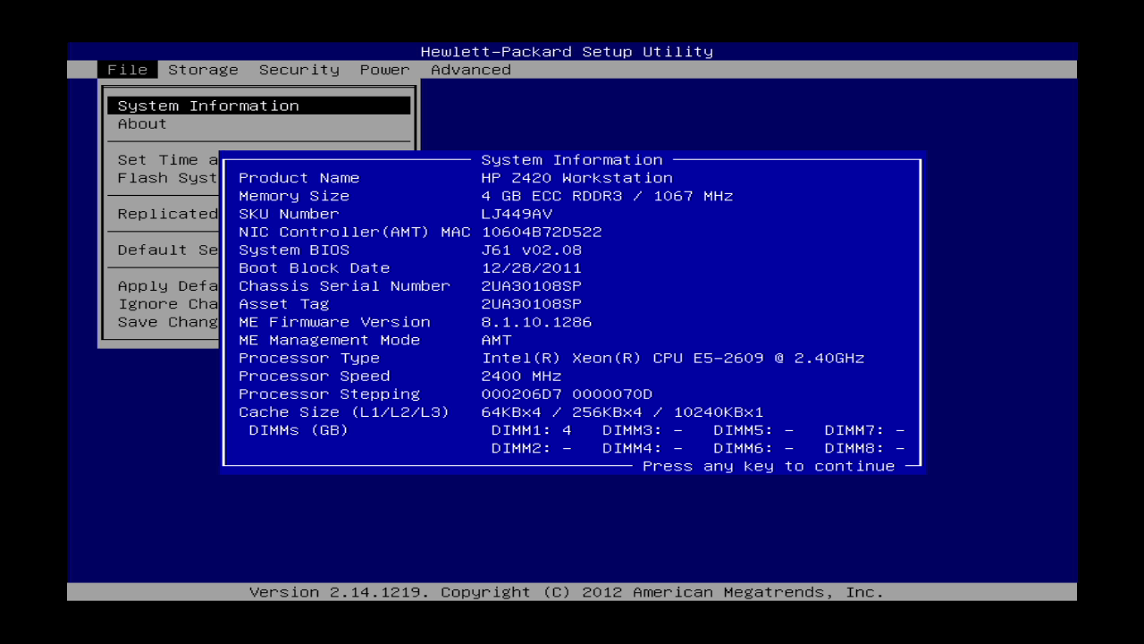Select About menu entry
Viewport: 1144px width, 644px height.
click(142, 124)
